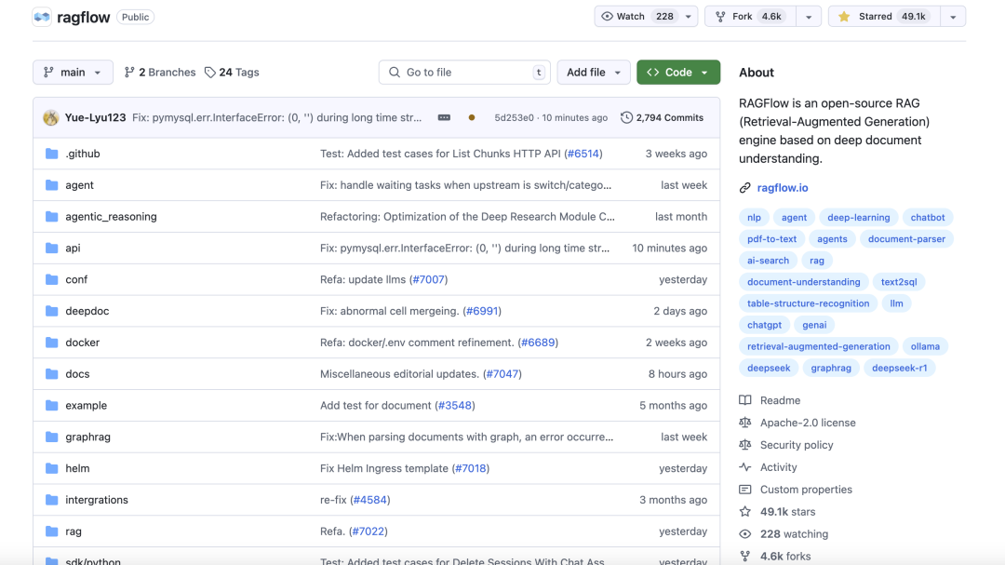
Task: Open the Watch notifications dropdown arrow
Action: click(689, 17)
